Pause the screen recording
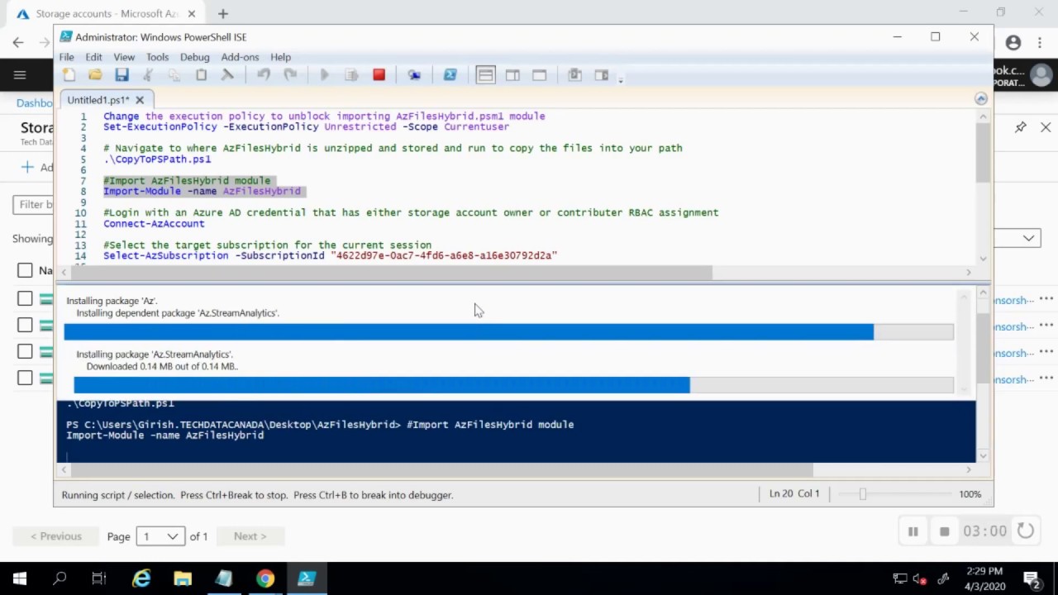The width and height of the screenshot is (1058, 595). [x=913, y=531]
